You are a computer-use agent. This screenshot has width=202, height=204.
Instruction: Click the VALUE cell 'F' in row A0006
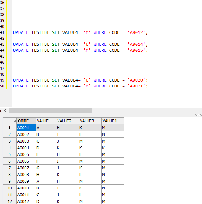tap(46, 161)
